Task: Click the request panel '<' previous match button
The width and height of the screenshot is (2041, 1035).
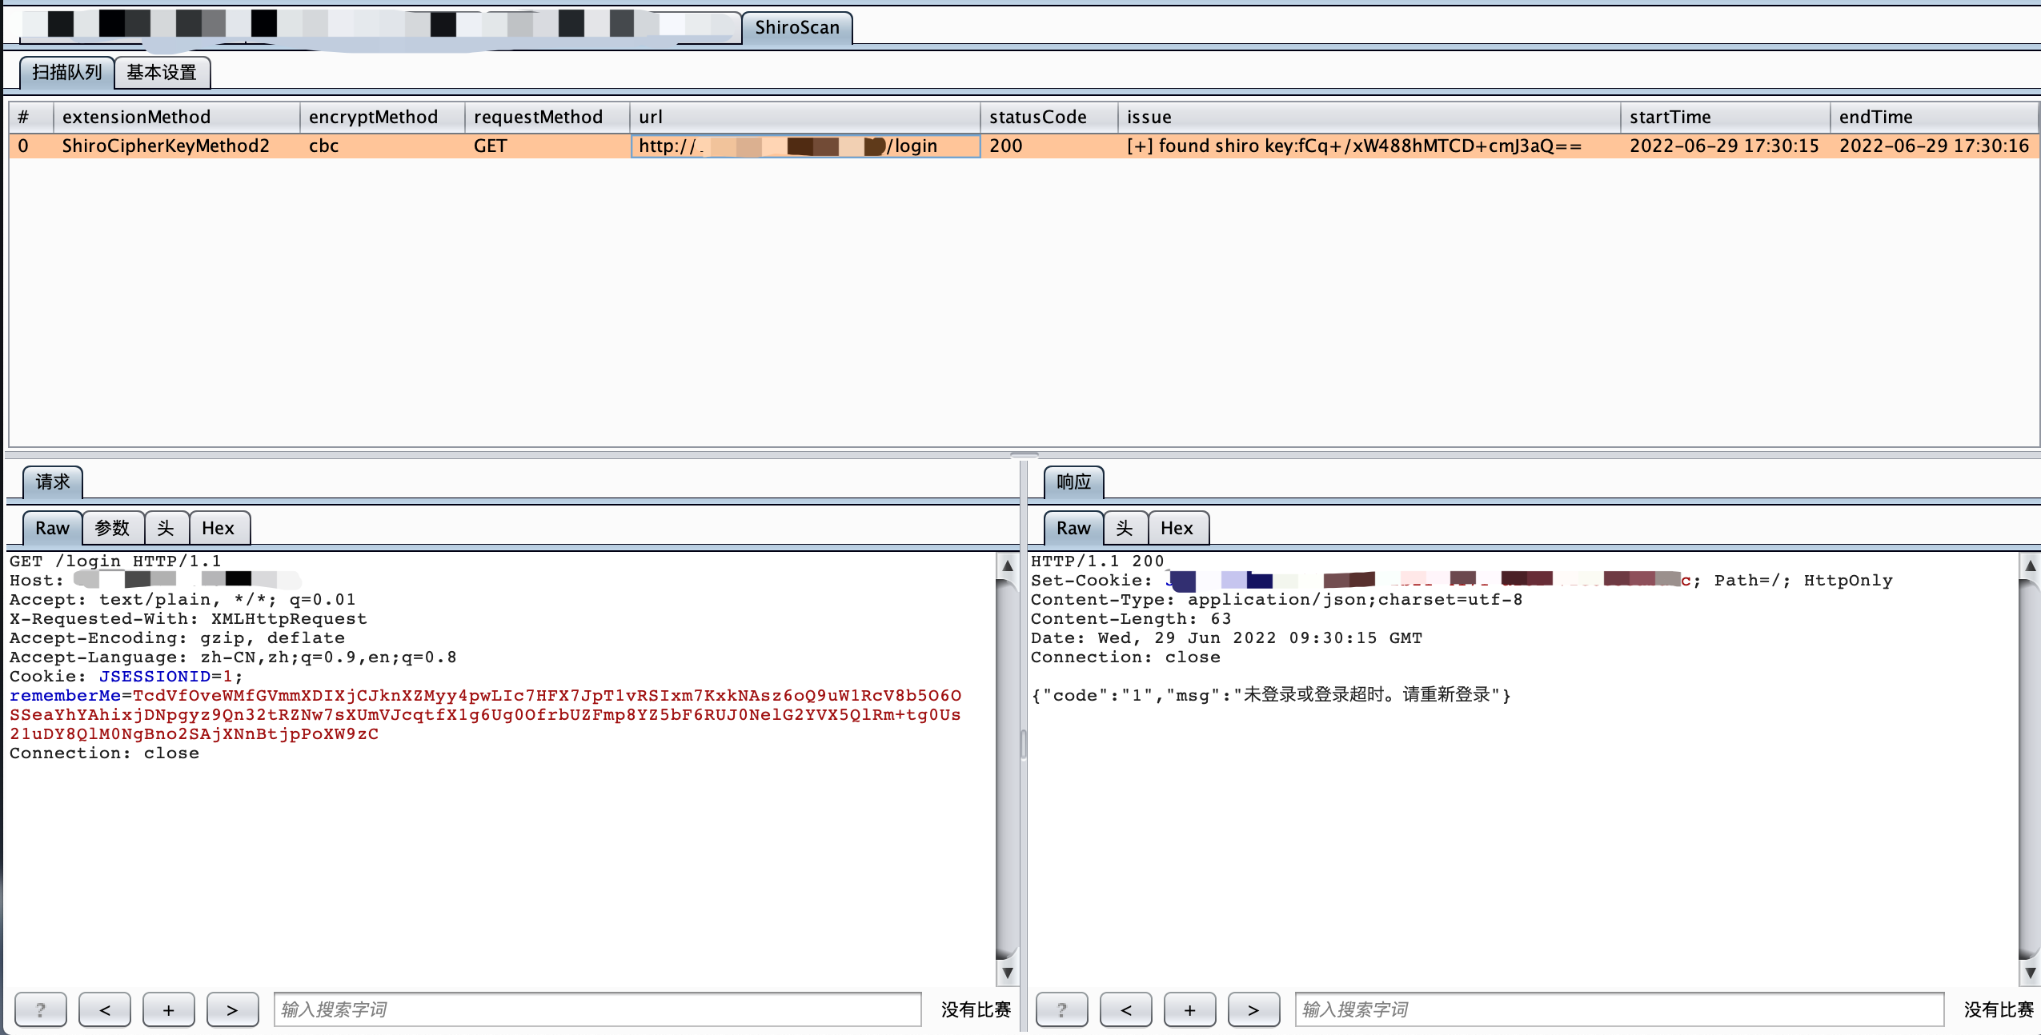Action: pos(104,1009)
